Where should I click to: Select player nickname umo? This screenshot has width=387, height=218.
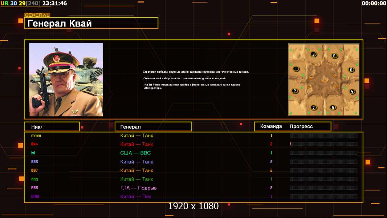[x=35, y=196]
